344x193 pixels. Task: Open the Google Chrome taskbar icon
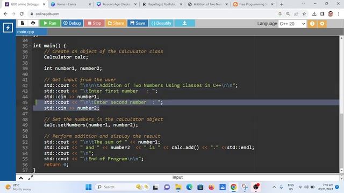click(234, 187)
